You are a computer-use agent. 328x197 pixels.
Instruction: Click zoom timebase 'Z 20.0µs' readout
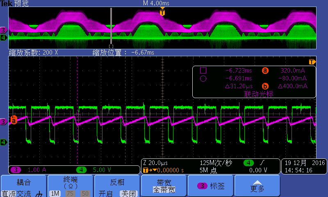click(155, 163)
